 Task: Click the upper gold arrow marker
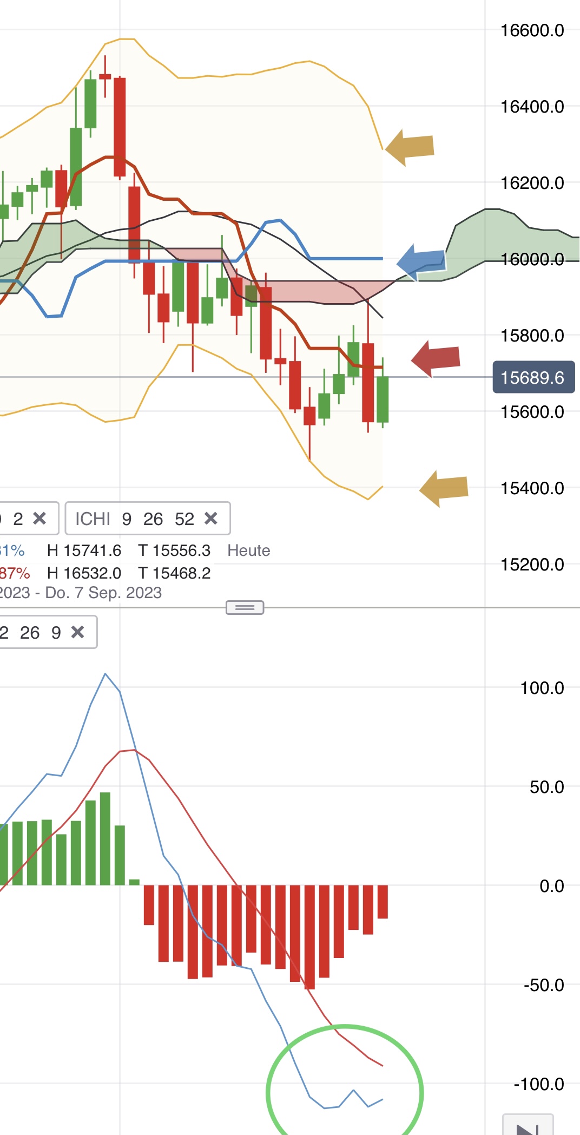coord(410,147)
